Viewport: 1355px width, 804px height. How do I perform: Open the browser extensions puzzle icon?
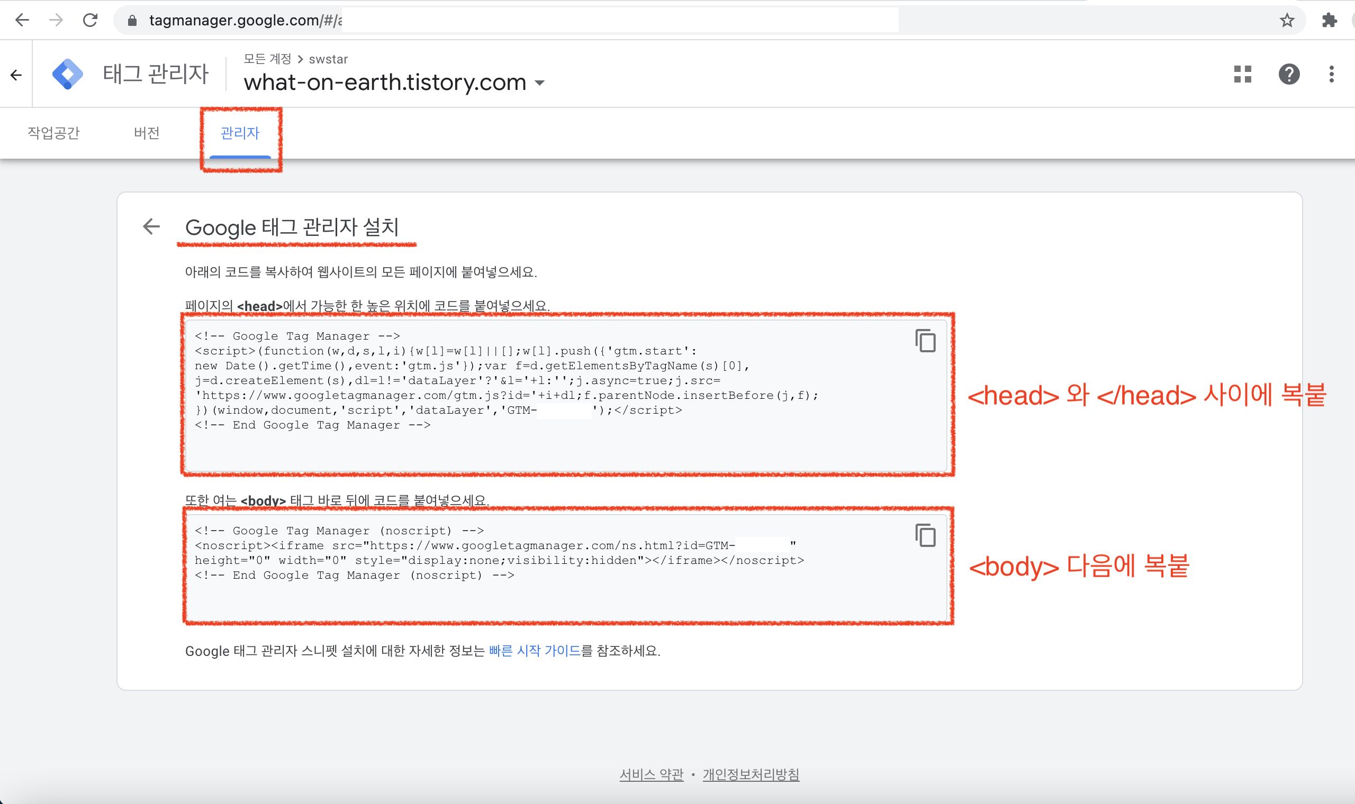point(1330,21)
